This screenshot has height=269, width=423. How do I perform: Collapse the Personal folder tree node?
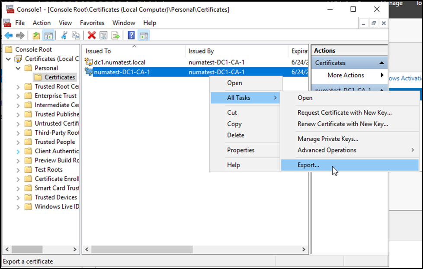(x=18, y=68)
